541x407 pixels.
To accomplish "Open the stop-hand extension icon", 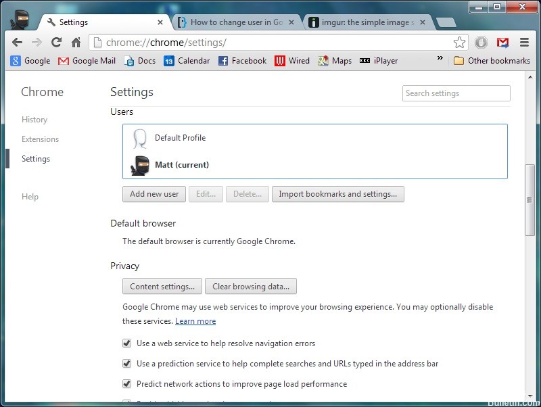I will 481,43.
